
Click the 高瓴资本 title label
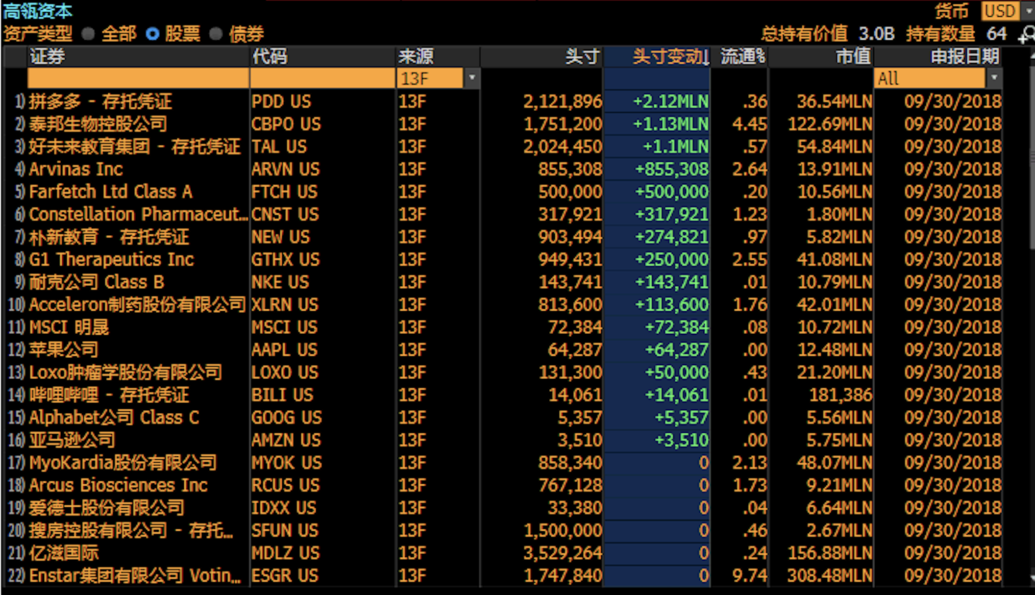(x=38, y=11)
